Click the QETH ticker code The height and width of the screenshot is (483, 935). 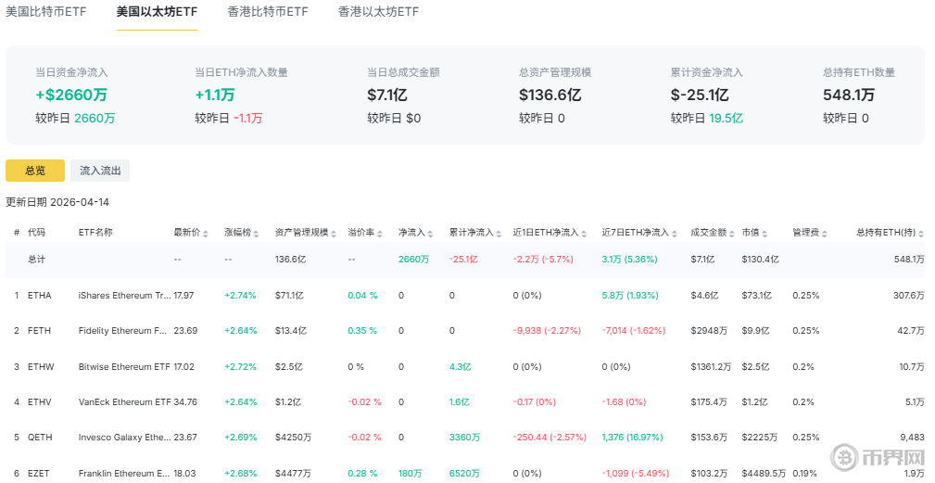[x=40, y=437]
